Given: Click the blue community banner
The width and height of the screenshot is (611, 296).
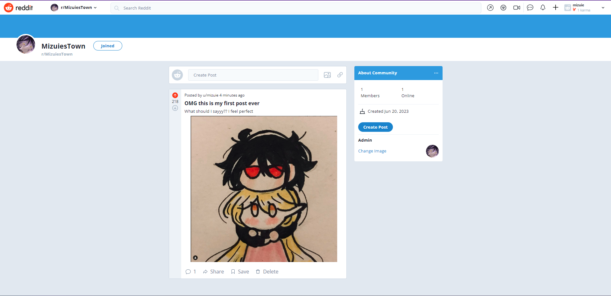Looking at the screenshot, I should point(305,26).
